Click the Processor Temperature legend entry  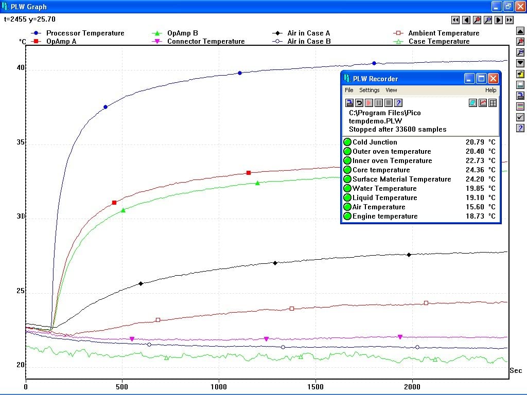(x=85, y=33)
